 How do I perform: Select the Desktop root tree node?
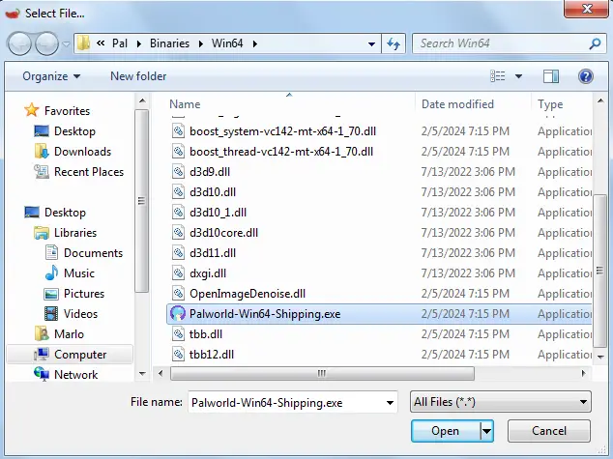point(55,213)
